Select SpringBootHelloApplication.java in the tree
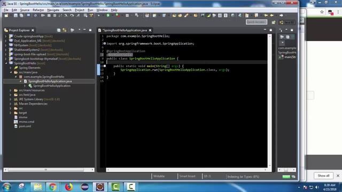342x192 pixels. [x=50, y=81]
